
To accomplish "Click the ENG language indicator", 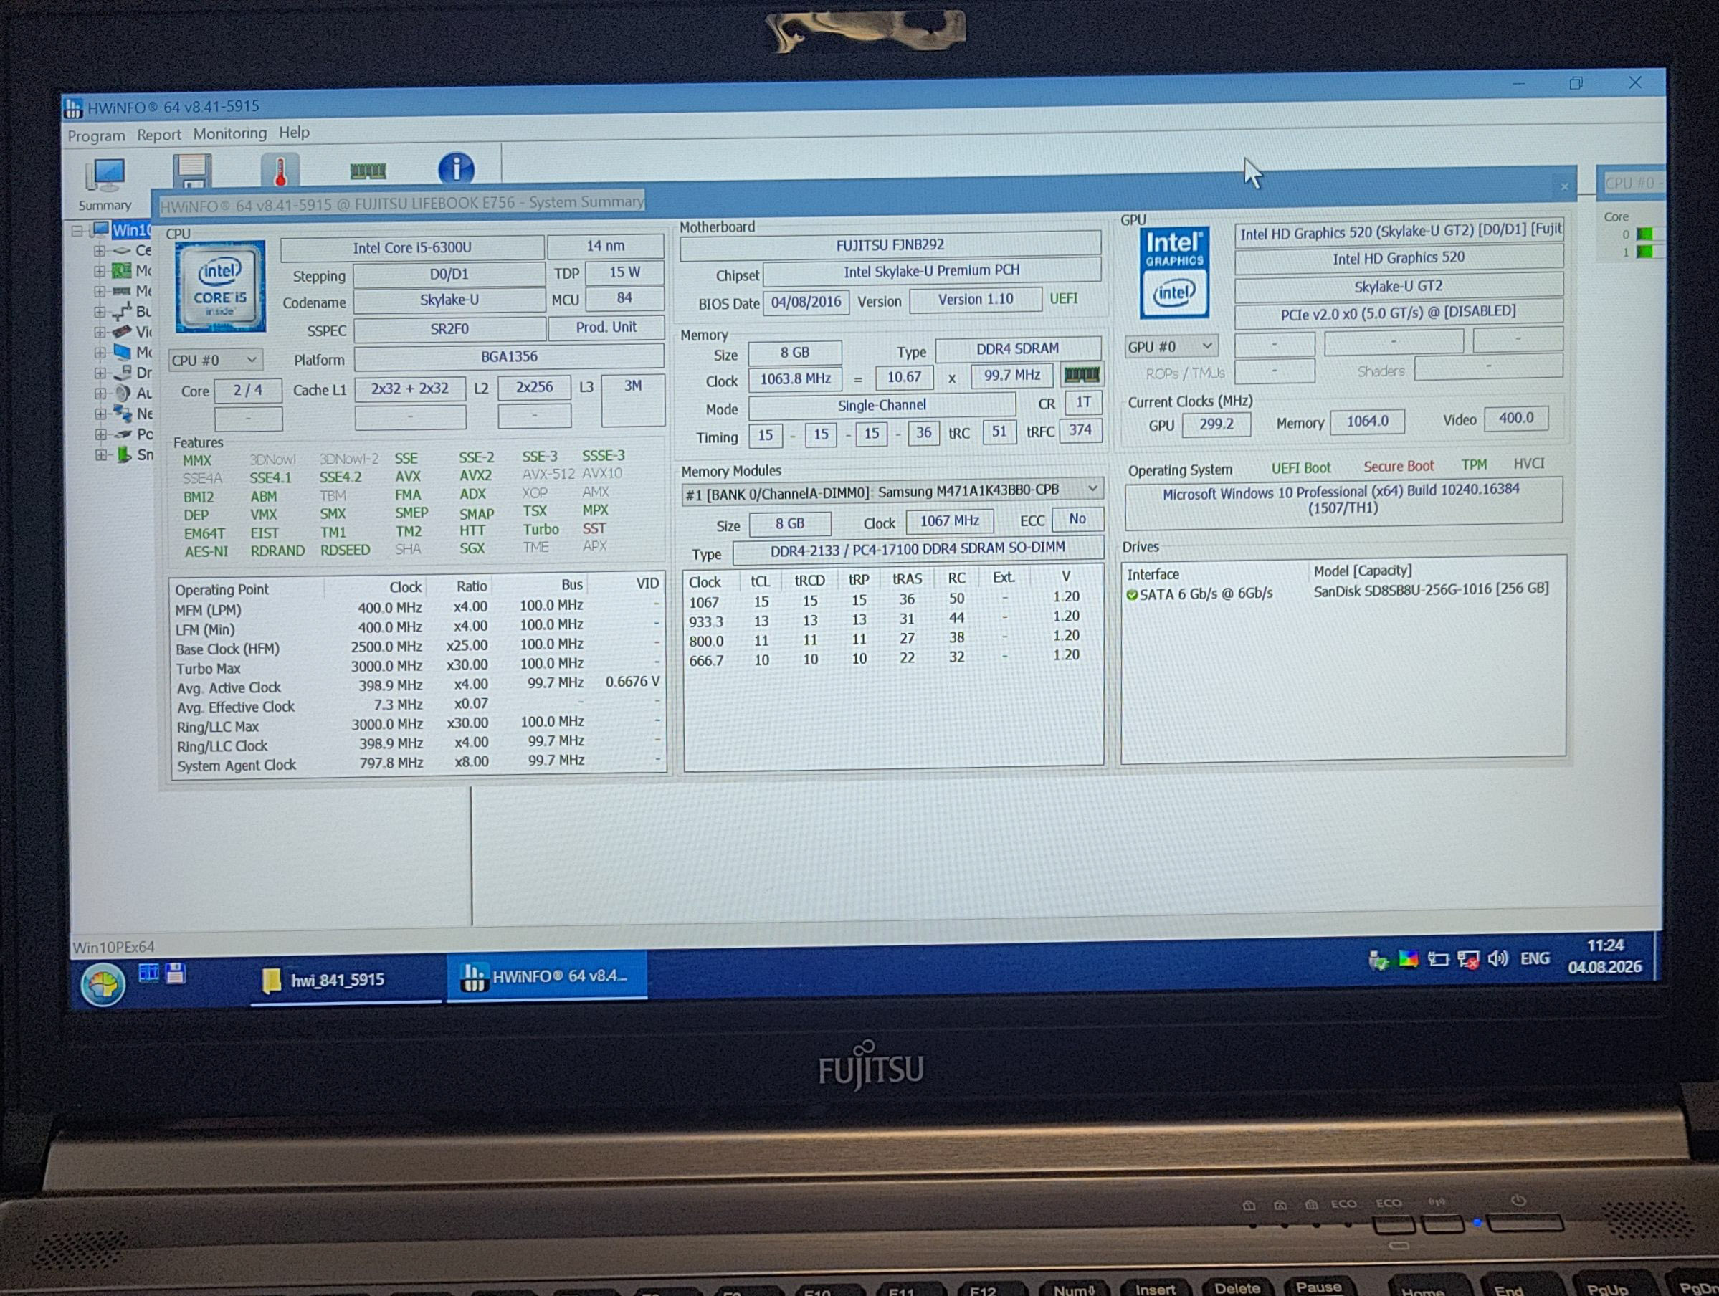I will pos(1535,959).
